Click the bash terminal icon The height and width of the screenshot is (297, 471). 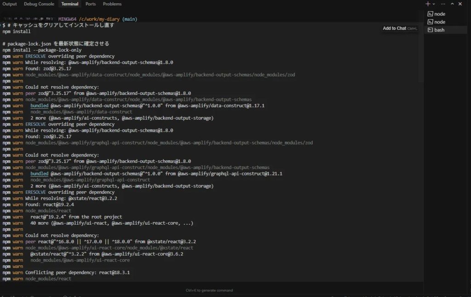430,30
